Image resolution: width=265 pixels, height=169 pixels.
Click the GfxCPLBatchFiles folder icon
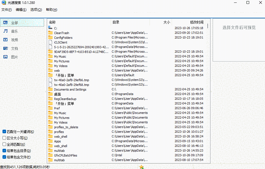50,155
